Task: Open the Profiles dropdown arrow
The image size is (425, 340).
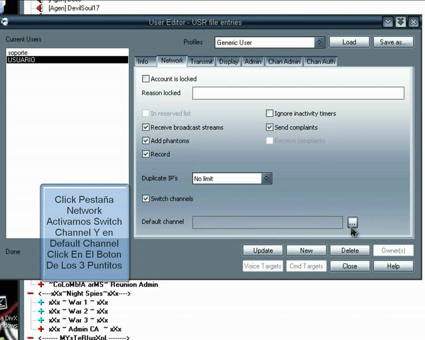Action: click(319, 42)
